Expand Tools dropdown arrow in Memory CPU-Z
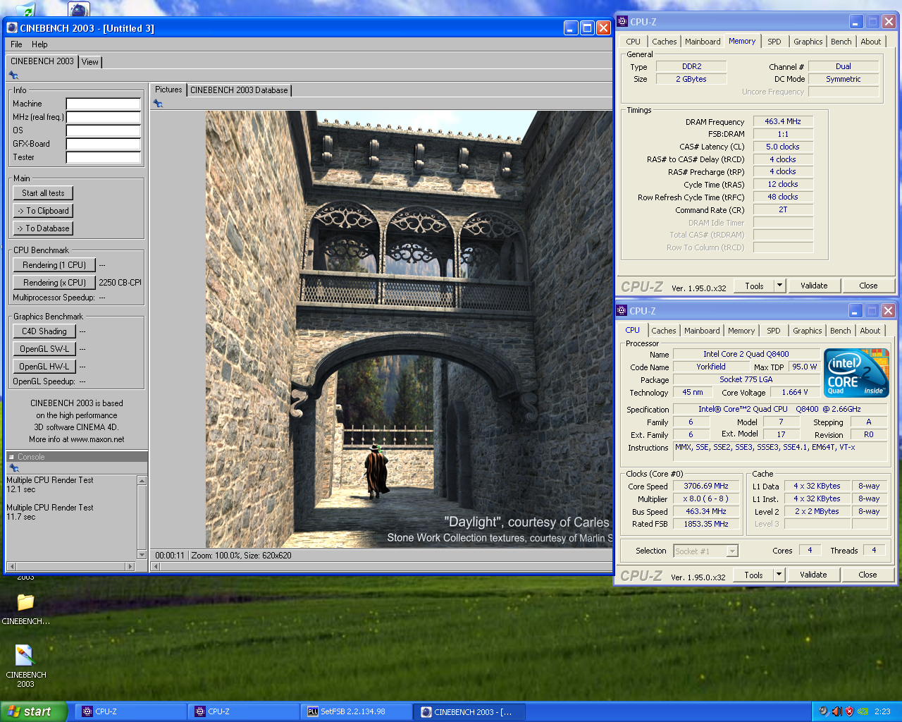This screenshot has width=902, height=722. tap(779, 286)
